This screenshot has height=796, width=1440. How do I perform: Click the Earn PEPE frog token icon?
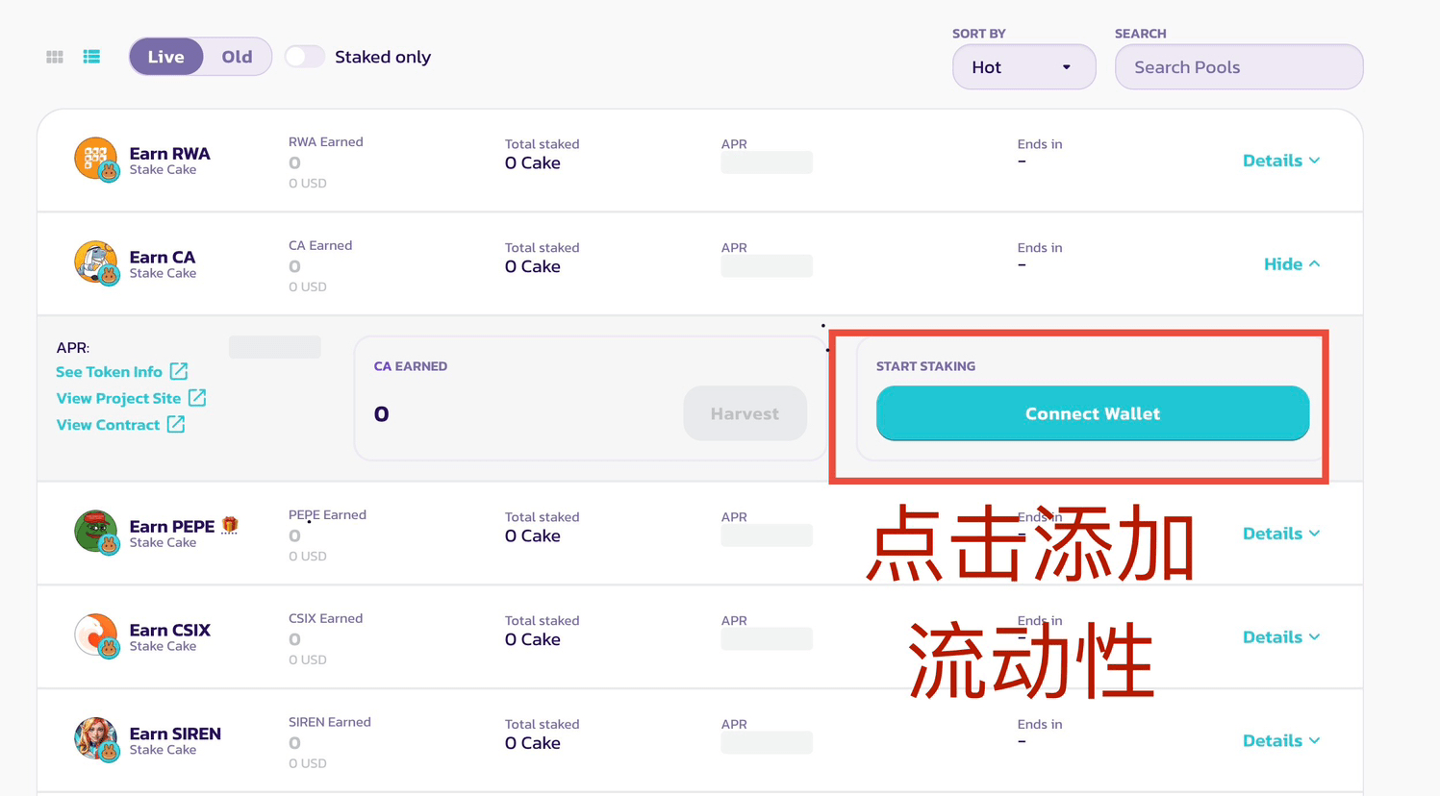95,532
